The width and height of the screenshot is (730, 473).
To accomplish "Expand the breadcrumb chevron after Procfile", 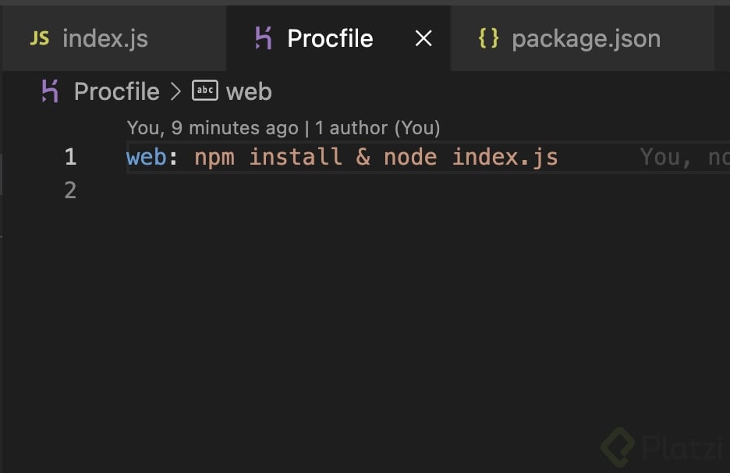I will (175, 91).
